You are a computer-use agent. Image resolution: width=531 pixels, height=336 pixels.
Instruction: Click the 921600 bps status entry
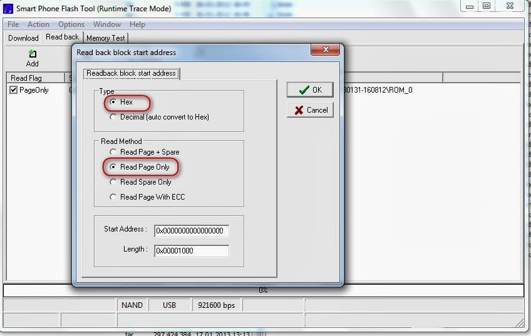click(217, 305)
